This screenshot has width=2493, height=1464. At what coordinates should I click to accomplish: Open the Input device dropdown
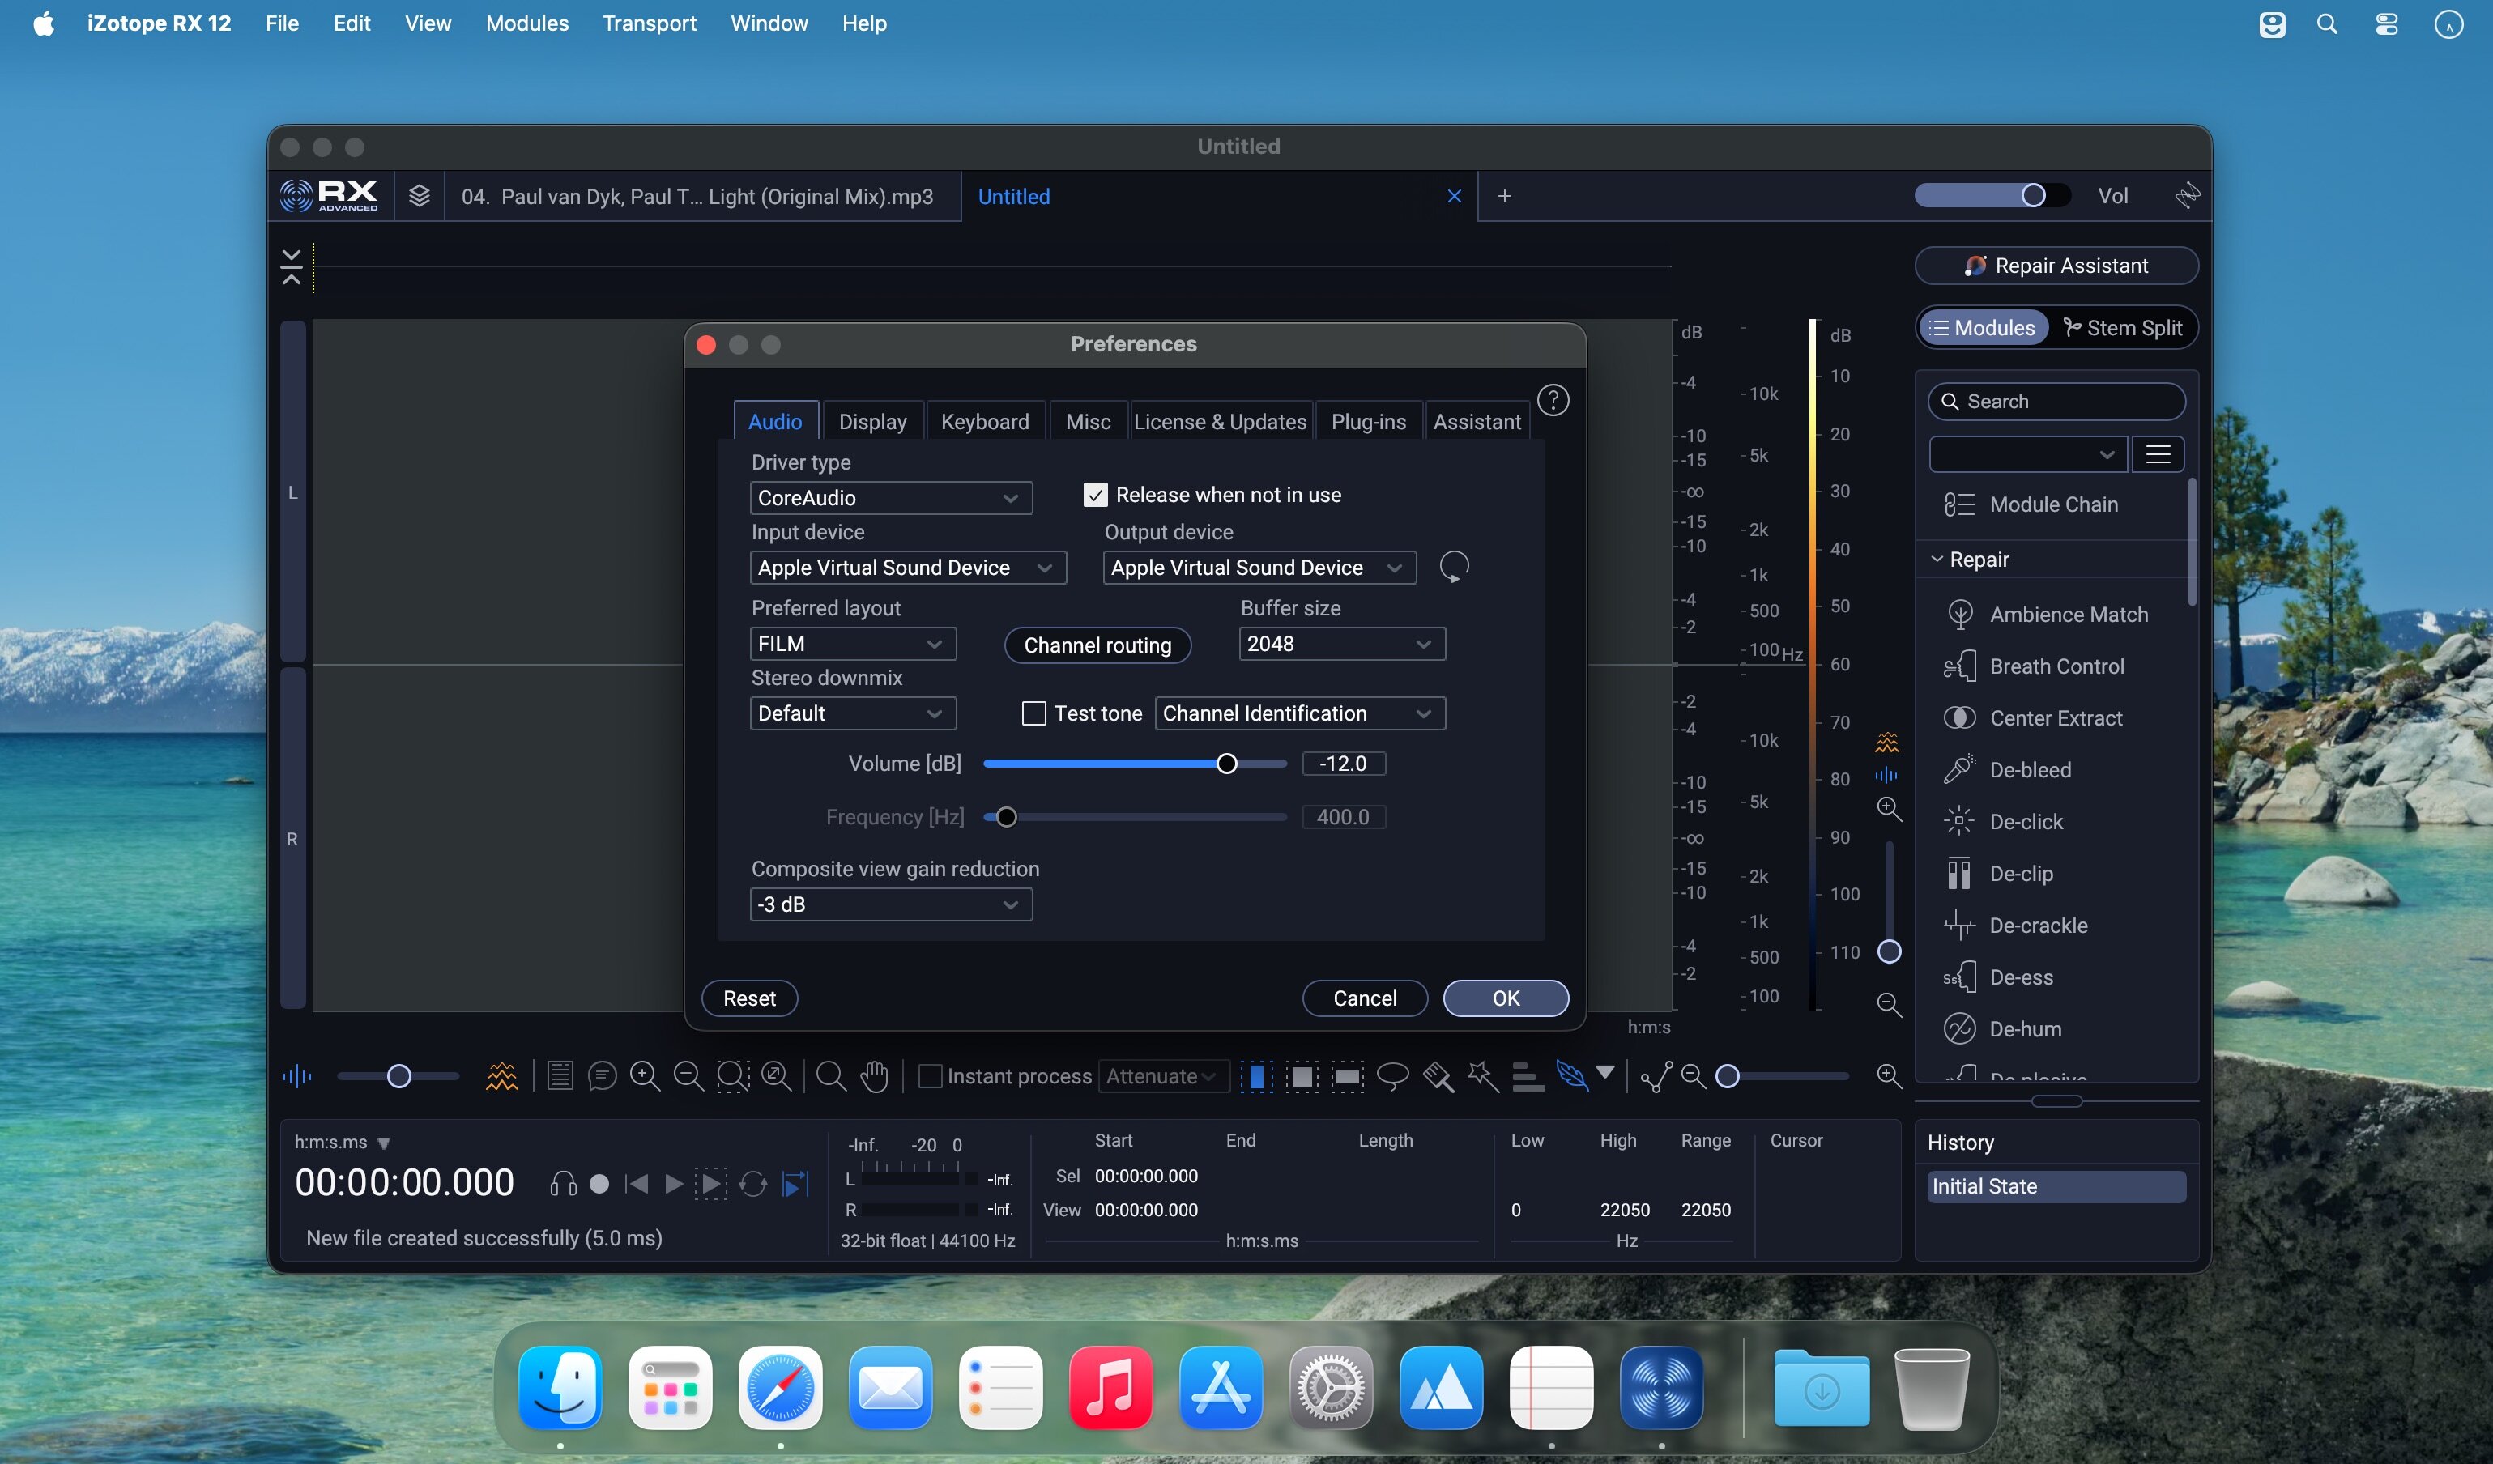coord(908,568)
